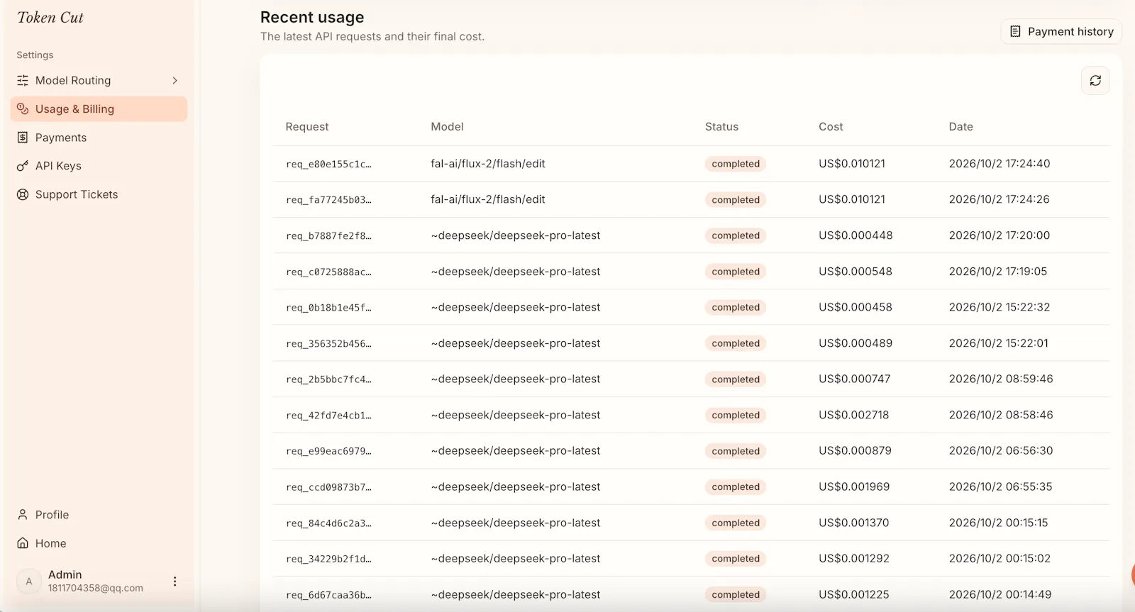Click the model name in row req_2b5bbc7fc4…

[516, 379]
